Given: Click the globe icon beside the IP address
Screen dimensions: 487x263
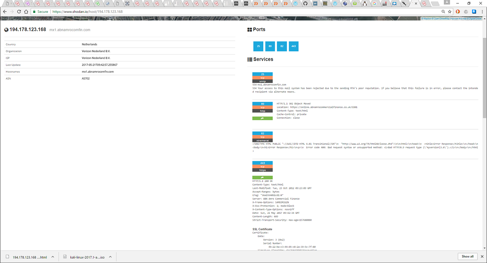Looking at the screenshot, I should tap(6, 30).
